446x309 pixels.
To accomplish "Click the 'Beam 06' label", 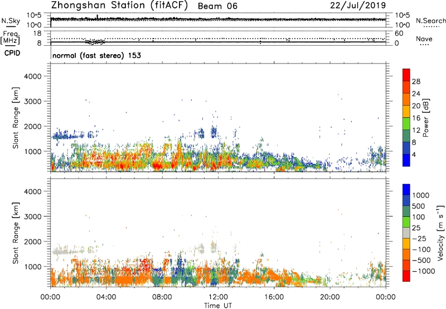I will click(217, 6).
